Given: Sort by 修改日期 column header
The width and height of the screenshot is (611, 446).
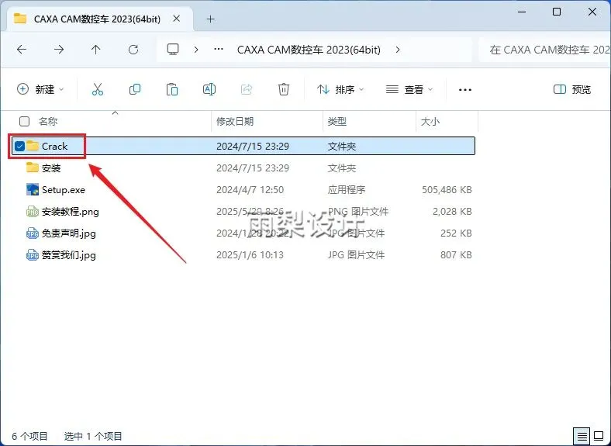Looking at the screenshot, I should point(235,122).
